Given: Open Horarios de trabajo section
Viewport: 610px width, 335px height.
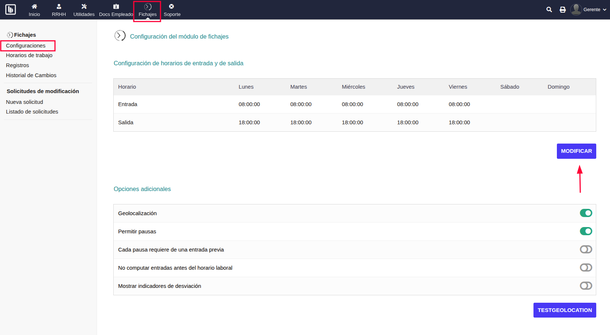Looking at the screenshot, I should point(29,55).
